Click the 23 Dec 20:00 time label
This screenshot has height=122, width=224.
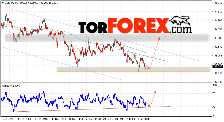(111, 119)
